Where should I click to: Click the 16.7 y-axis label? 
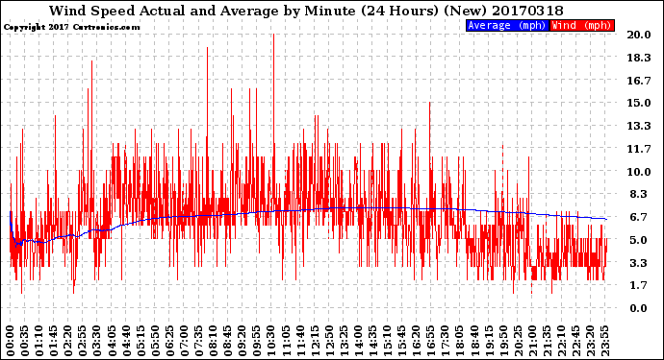click(x=639, y=81)
